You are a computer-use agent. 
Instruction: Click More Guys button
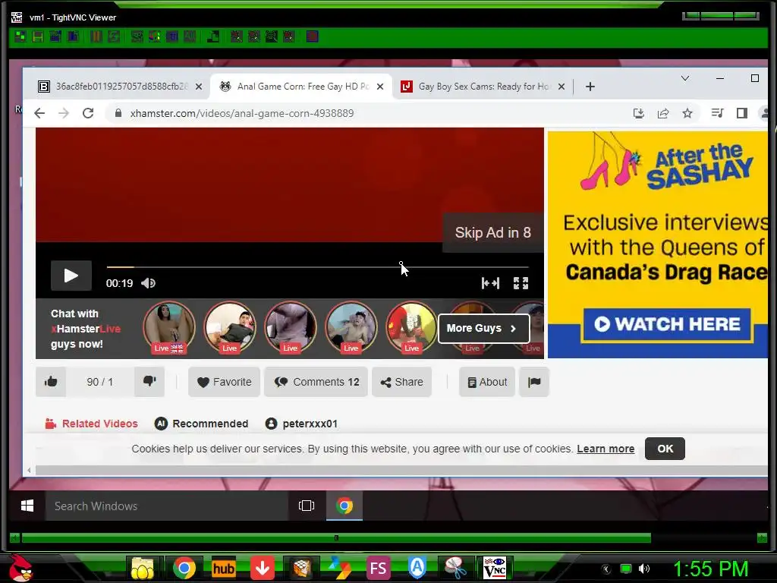coord(483,328)
